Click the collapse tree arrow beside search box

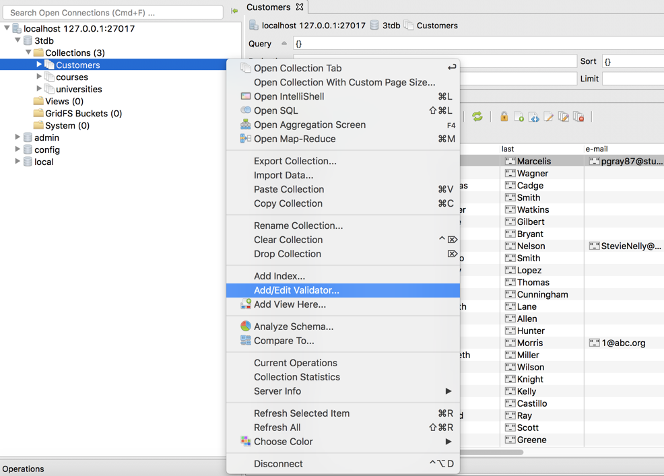coord(234,11)
